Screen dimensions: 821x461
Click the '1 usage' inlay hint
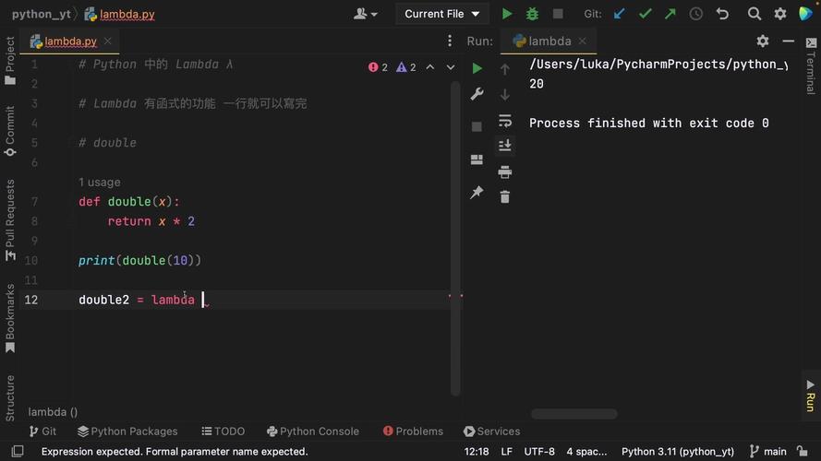[100, 183]
